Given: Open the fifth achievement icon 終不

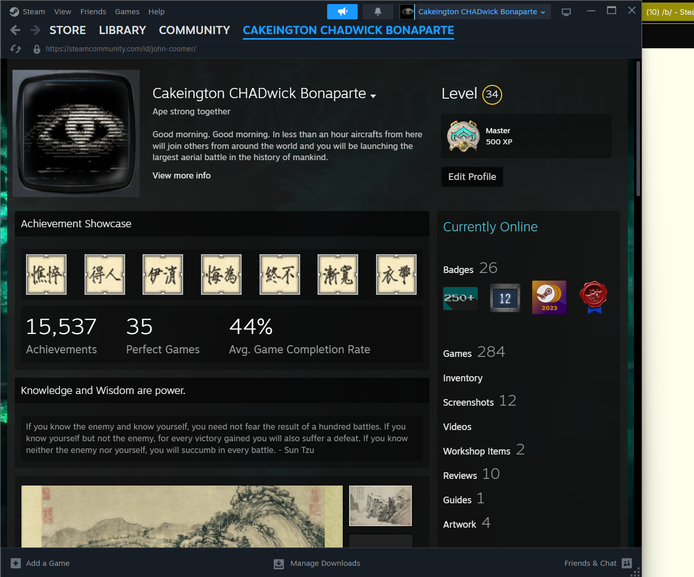Looking at the screenshot, I should click(280, 275).
